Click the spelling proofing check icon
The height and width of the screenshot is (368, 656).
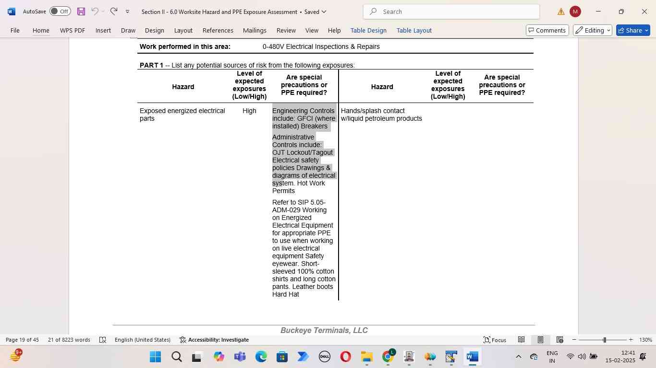[x=102, y=340]
